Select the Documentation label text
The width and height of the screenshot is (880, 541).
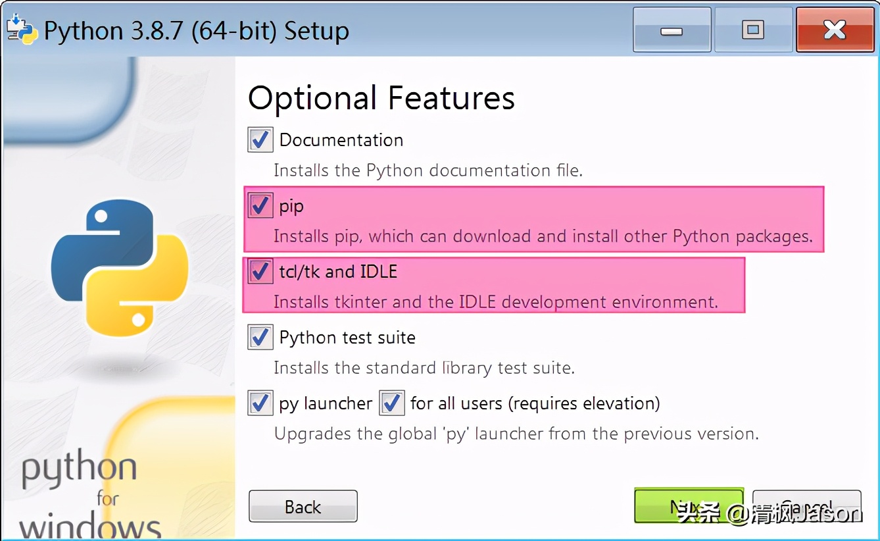(341, 139)
